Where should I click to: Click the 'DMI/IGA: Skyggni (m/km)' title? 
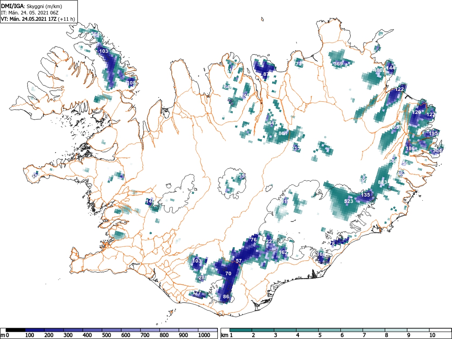tap(32, 6)
